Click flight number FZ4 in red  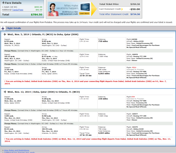[x=133, y=97]
